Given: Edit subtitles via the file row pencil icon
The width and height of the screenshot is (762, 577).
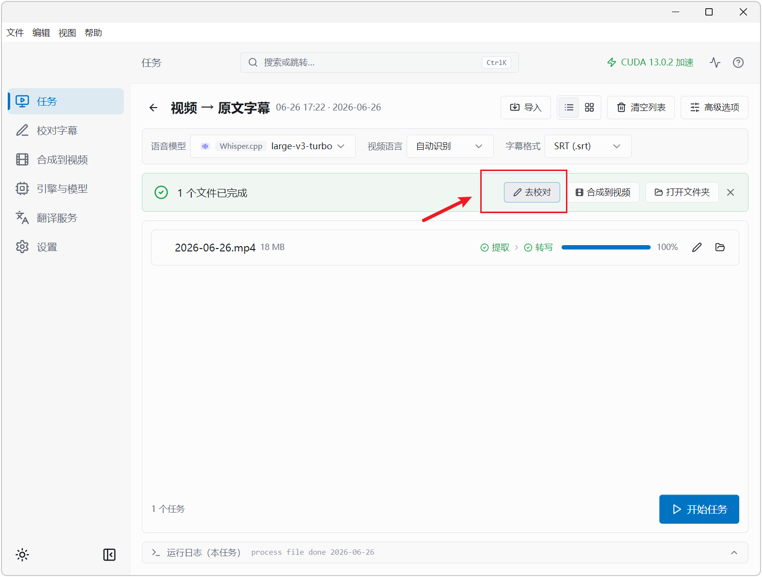Looking at the screenshot, I should tap(697, 248).
